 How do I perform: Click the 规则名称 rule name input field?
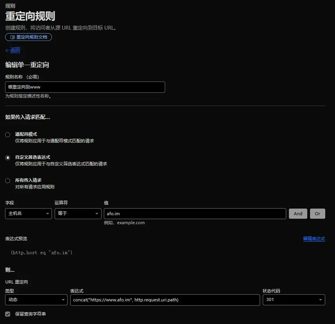coord(85,87)
